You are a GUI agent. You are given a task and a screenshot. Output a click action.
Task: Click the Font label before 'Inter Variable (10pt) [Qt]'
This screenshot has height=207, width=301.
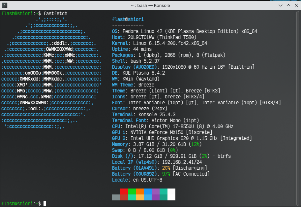(117, 103)
